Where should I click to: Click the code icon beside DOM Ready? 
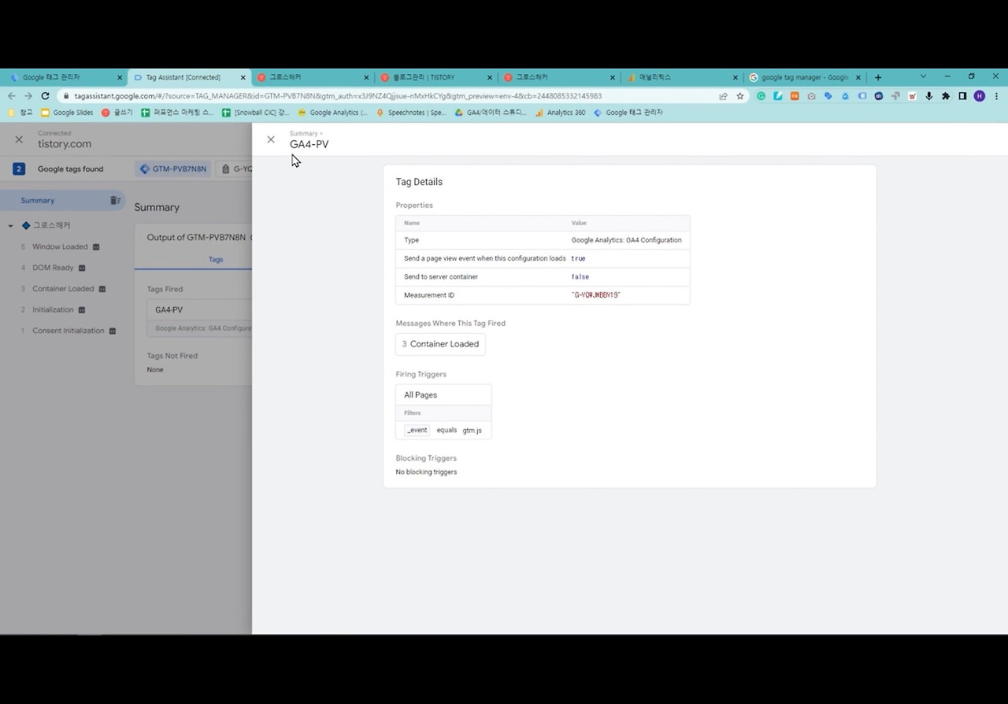click(82, 269)
